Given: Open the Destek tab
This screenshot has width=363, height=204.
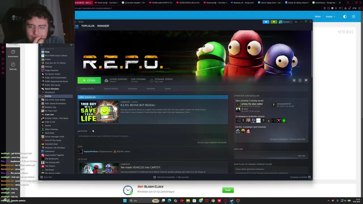Looking at the screenshot, I should pos(168,89).
